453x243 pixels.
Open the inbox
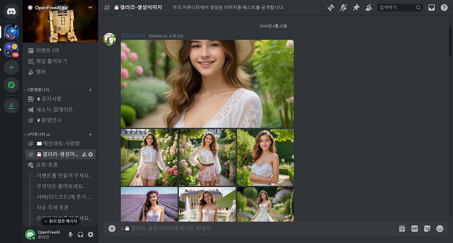coord(431,7)
